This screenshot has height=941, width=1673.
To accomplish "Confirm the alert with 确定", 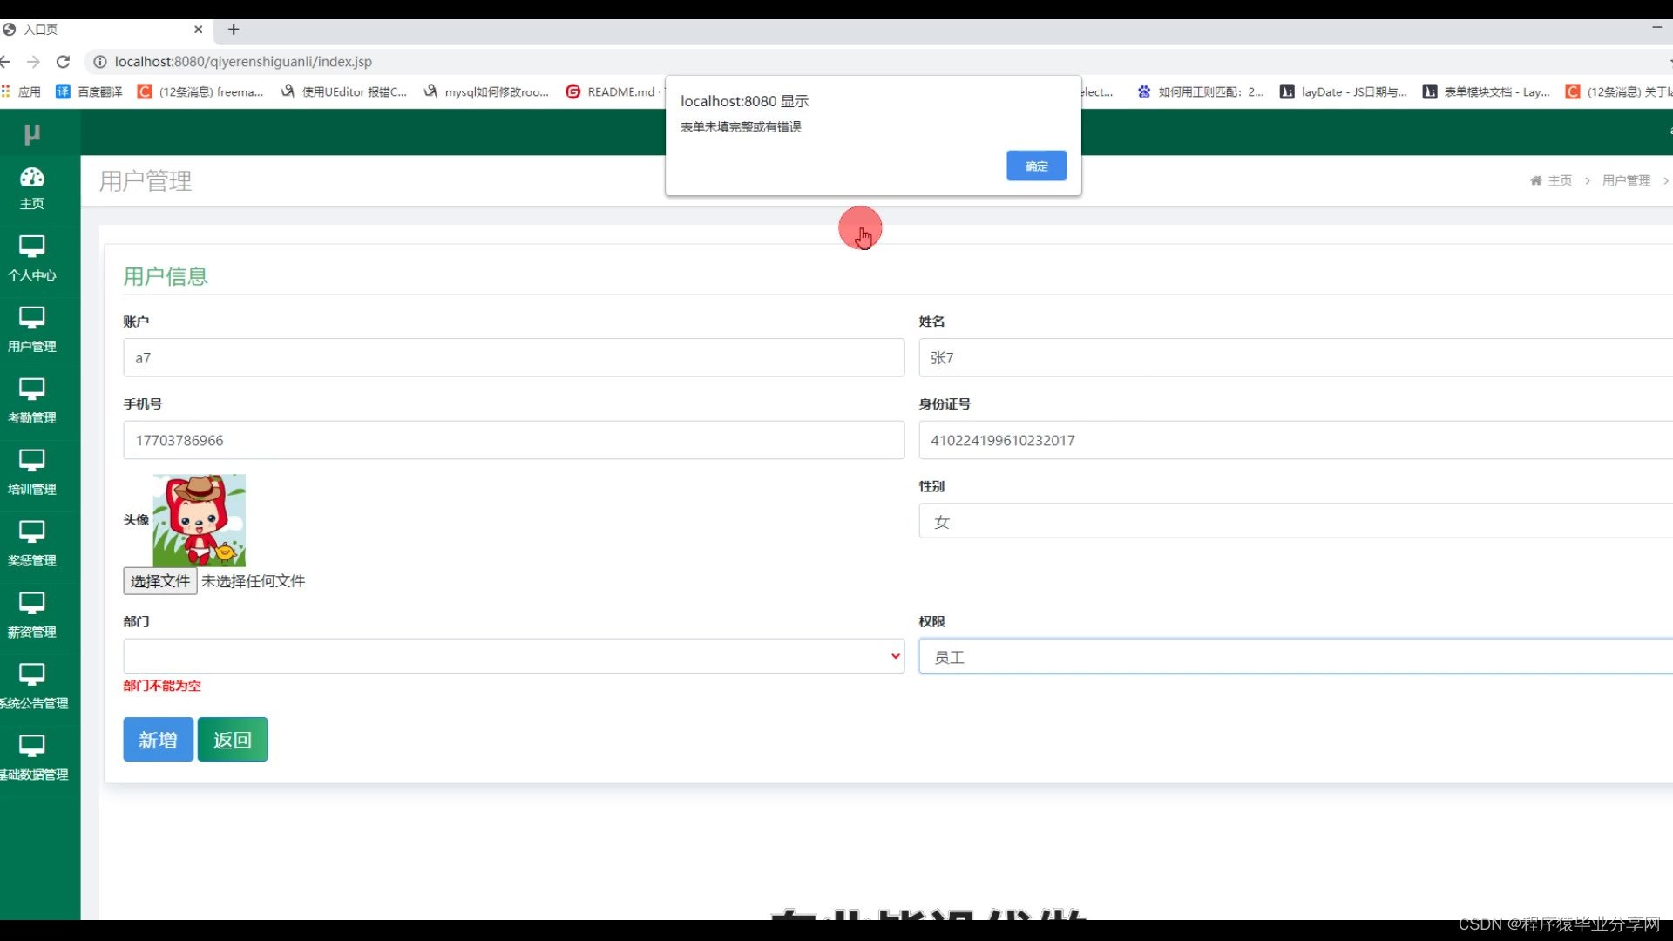I will (1036, 166).
